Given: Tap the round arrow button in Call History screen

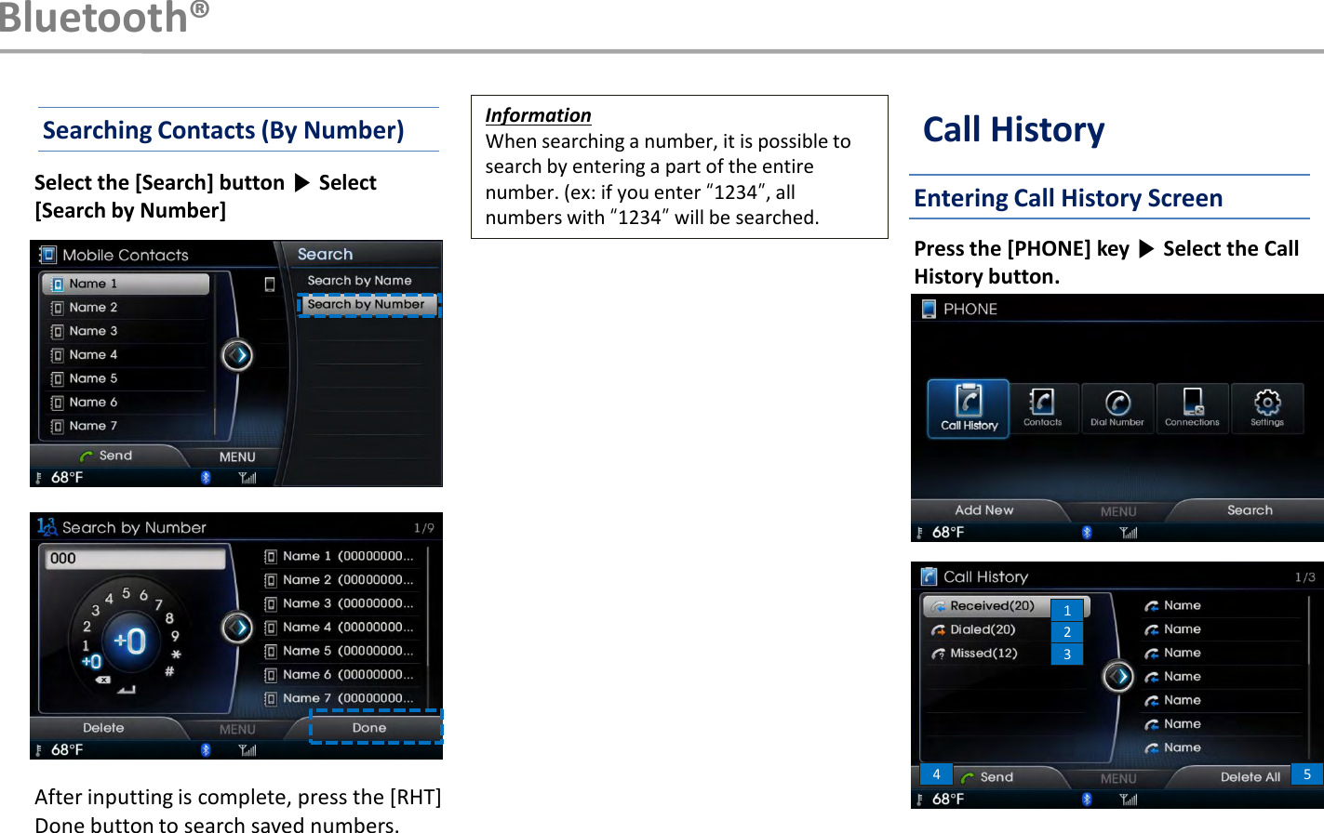Looking at the screenshot, I should 1118,676.
